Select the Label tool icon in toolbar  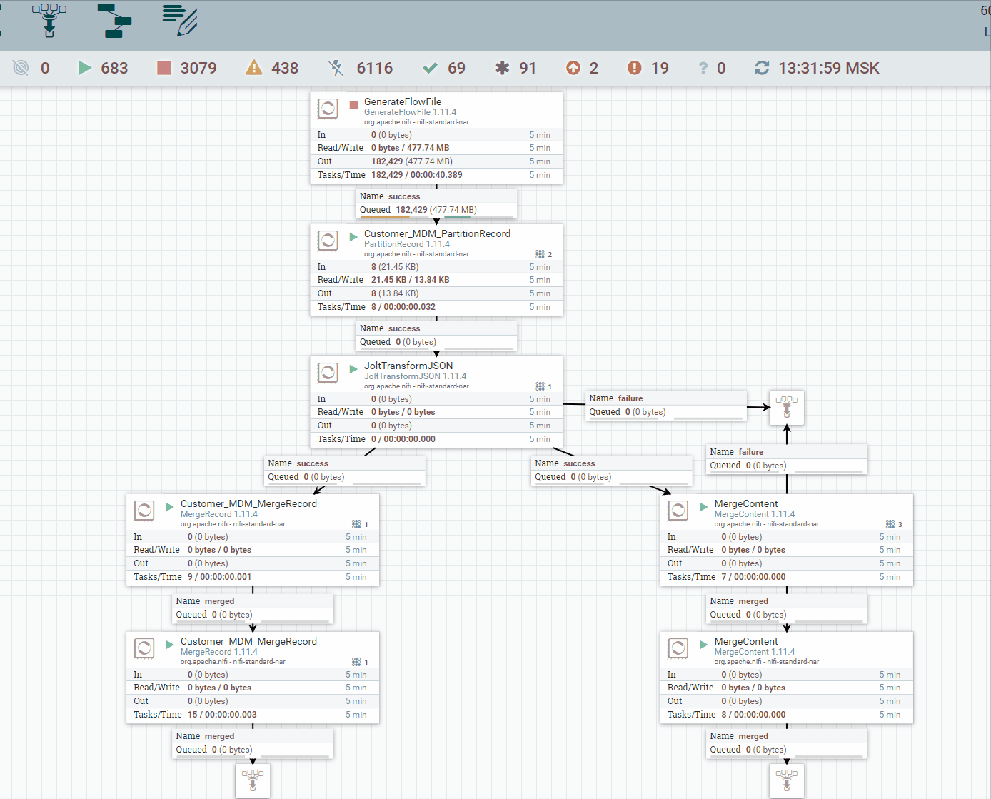(x=179, y=20)
